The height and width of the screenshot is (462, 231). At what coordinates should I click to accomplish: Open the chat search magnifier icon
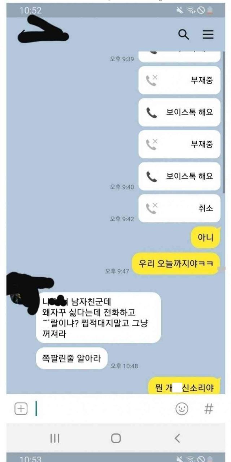pos(184,35)
